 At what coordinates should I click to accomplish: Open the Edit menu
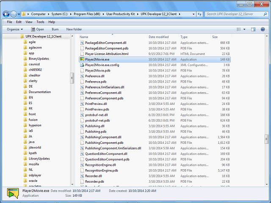tap(19, 22)
